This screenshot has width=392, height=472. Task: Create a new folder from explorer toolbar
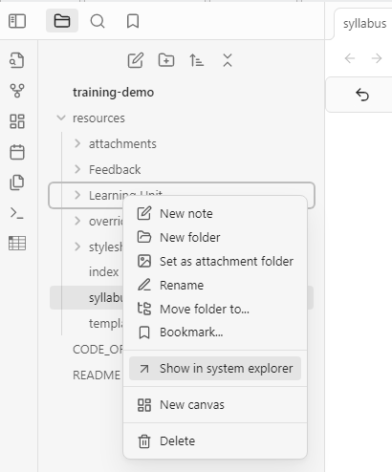point(166,60)
